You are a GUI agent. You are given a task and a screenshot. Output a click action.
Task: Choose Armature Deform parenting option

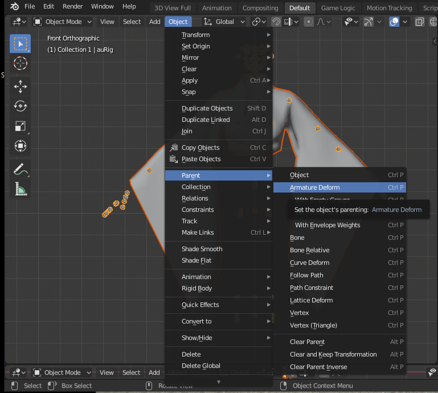[339, 187]
